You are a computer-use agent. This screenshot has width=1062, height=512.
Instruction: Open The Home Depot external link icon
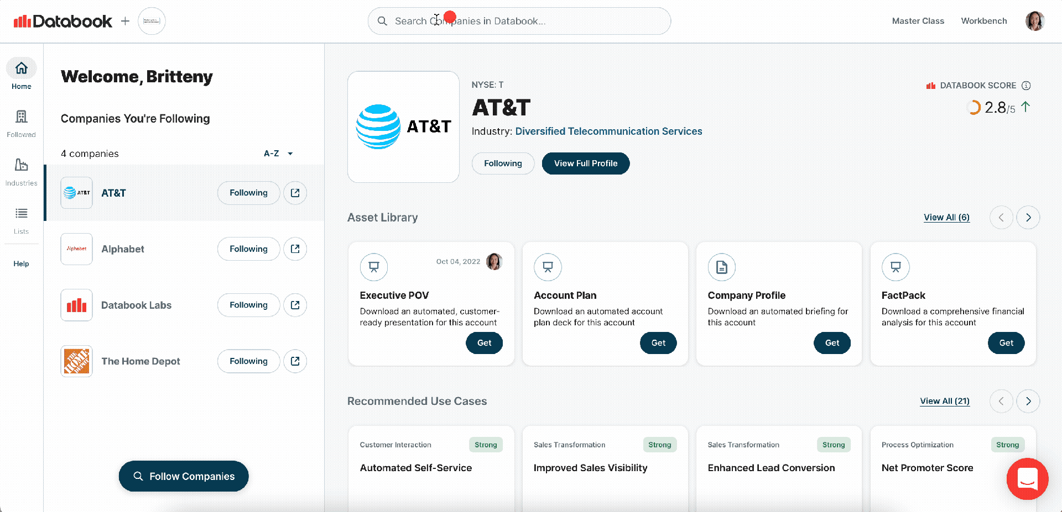[295, 361]
